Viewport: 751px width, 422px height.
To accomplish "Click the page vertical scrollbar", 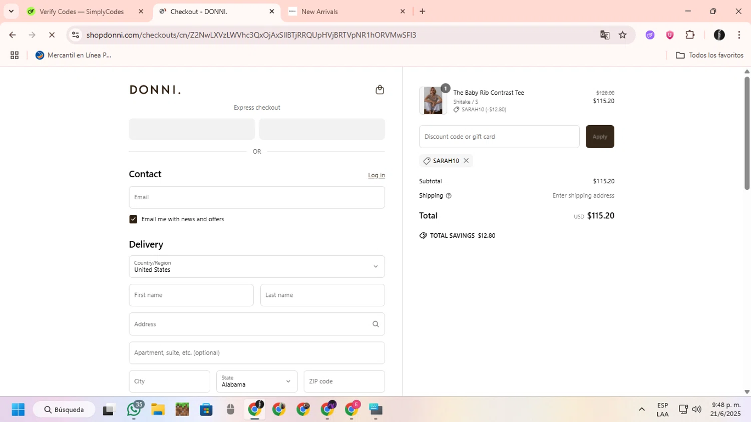I will click(x=747, y=133).
